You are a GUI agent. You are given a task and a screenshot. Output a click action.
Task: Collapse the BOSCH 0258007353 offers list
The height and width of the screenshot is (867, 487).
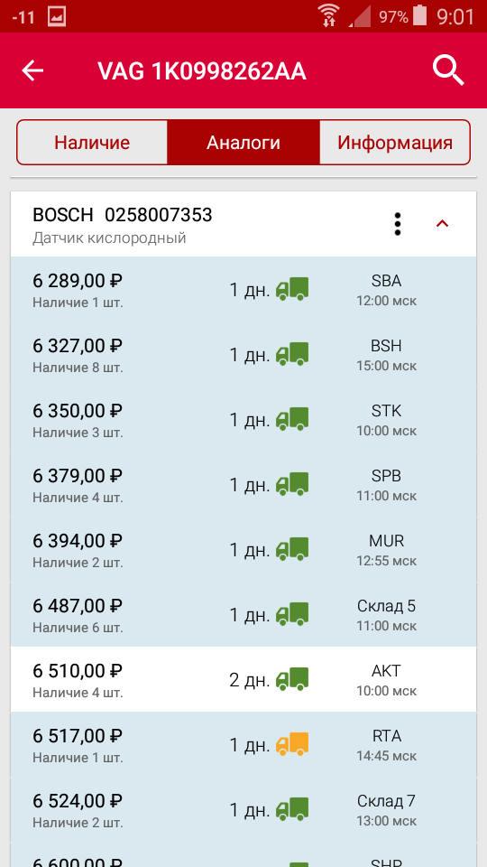[x=442, y=224]
